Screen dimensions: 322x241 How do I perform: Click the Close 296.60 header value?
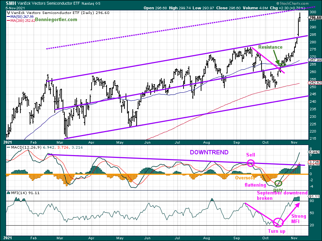tap(228, 8)
